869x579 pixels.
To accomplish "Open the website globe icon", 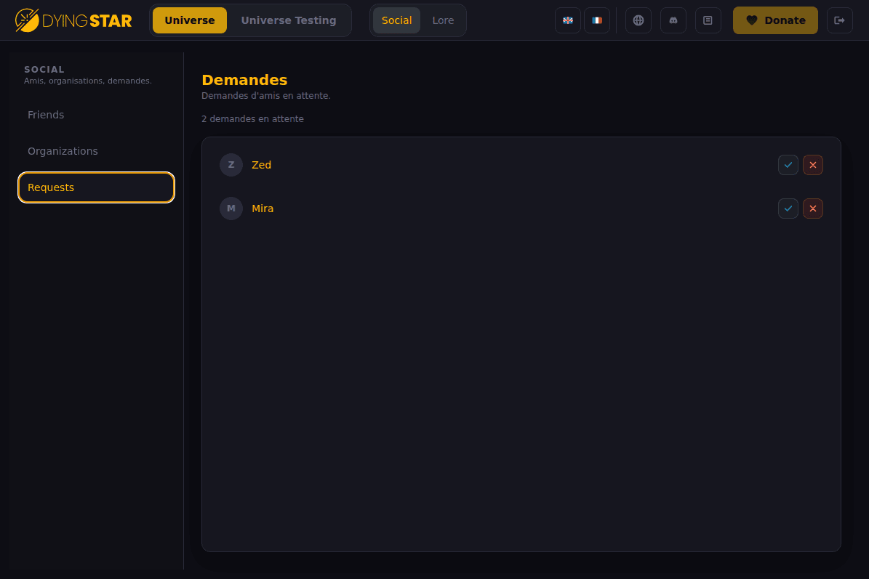I will [x=638, y=20].
